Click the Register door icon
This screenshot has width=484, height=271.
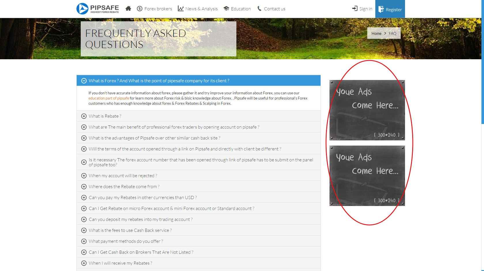coord(381,9)
